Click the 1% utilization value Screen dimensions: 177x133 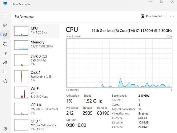pos(70,101)
